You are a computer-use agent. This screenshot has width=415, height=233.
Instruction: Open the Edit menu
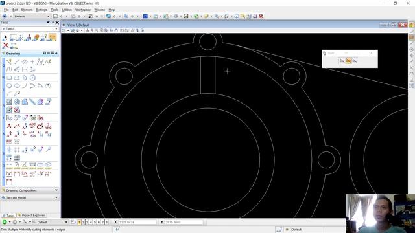click(15, 10)
